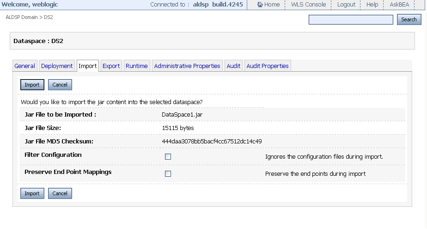Open the Audit Properties tab
427x229 pixels.
(x=268, y=66)
